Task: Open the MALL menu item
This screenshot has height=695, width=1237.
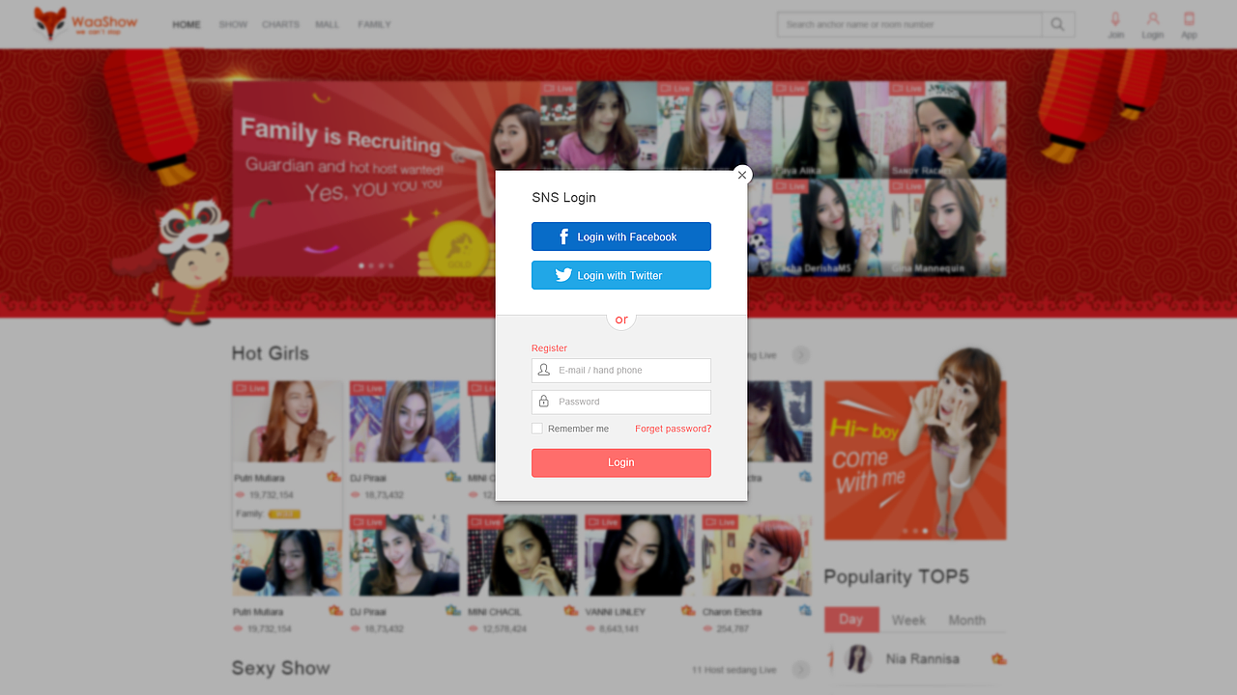Action: click(328, 24)
